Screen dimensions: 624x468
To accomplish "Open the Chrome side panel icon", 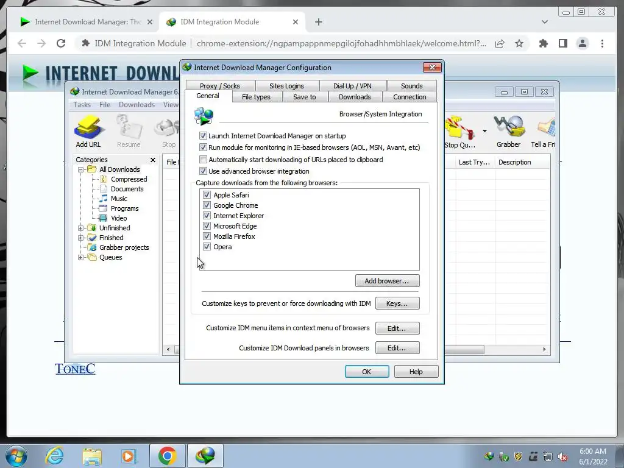I will (562, 43).
